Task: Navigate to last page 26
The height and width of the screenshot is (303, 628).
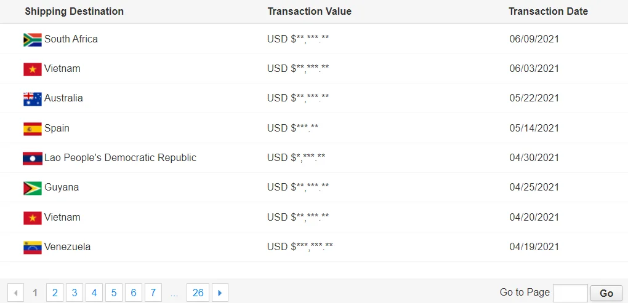Action: [198, 293]
